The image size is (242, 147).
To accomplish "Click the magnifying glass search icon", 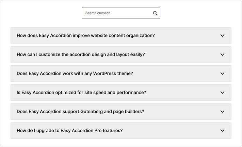I will 155,13.
